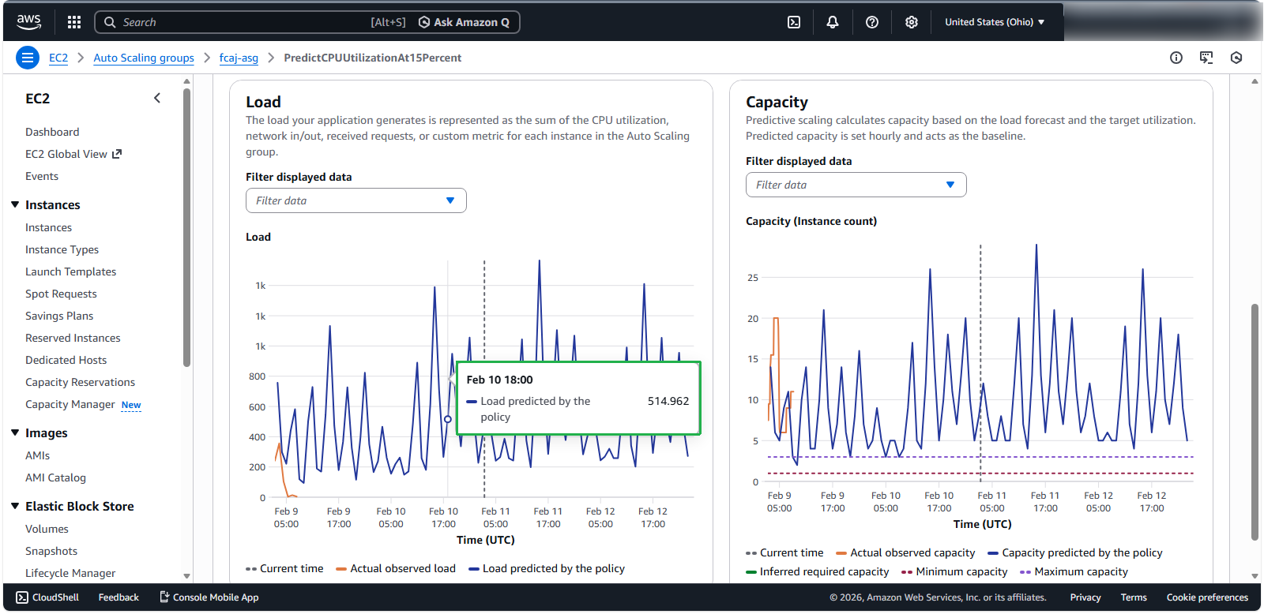Screen dimensions: 1264x614
Task: Collapse the Instances section in sidebar
Action: [15, 204]
